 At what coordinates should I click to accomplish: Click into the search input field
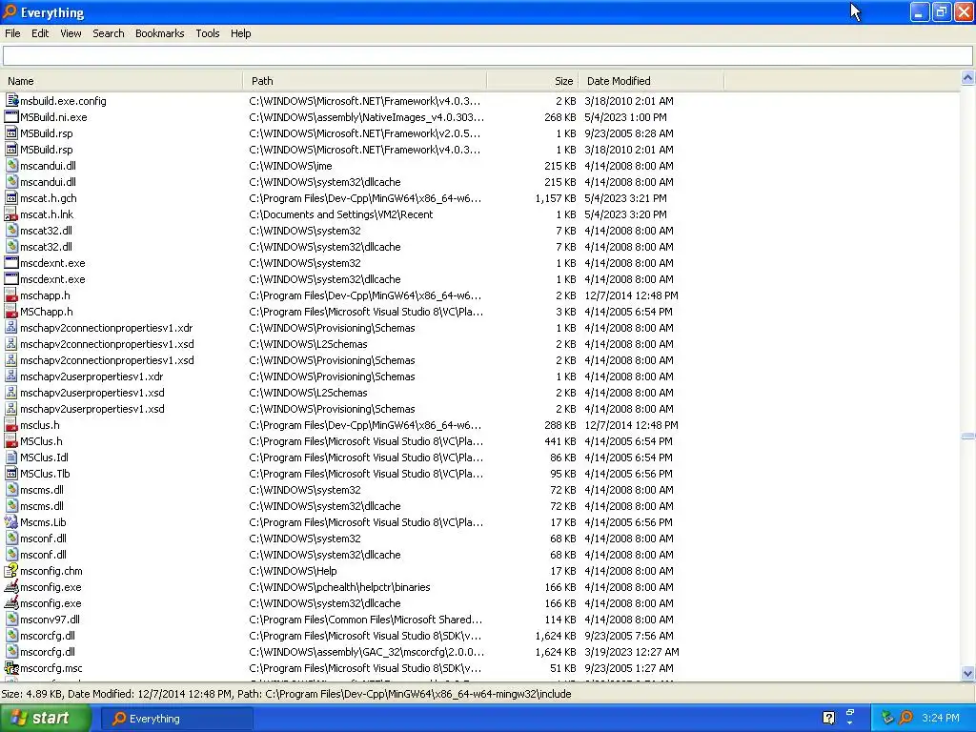click(x=487, y=55)
